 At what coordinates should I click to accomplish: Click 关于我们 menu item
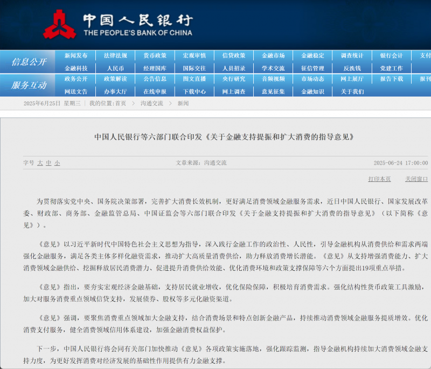point(352,92)
